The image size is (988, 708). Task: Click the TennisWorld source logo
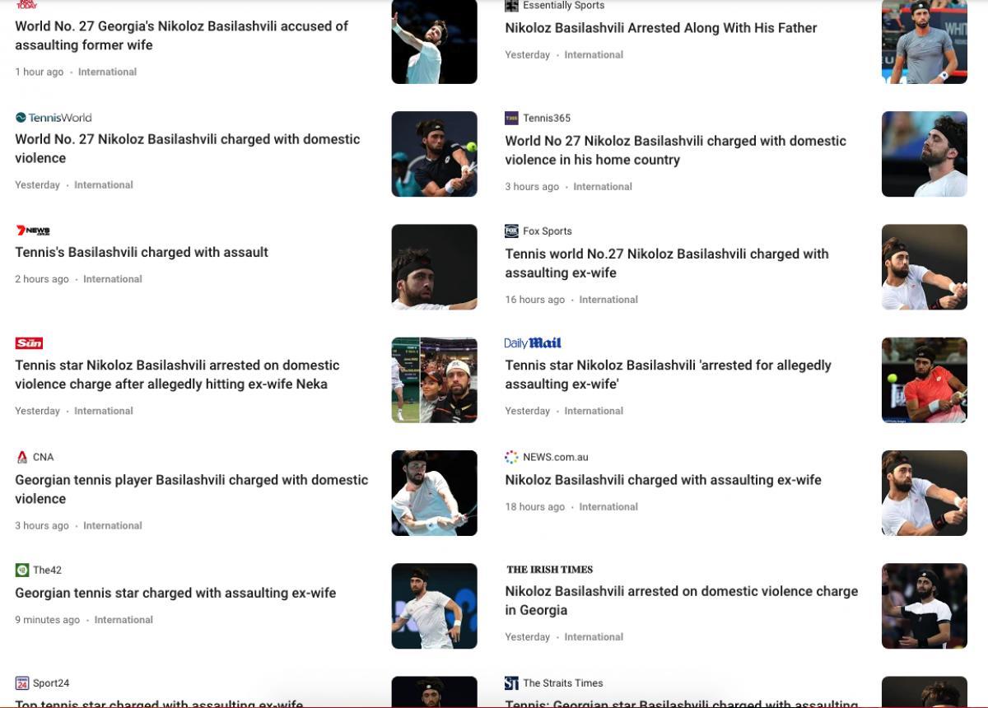pos(54,118)
